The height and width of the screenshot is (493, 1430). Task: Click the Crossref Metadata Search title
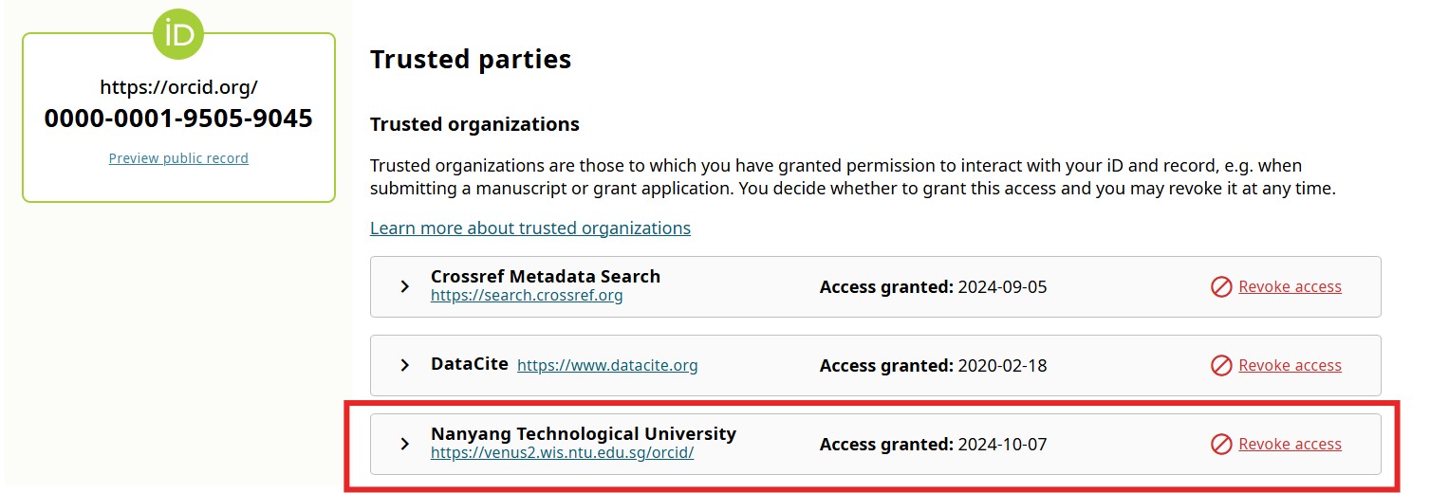(x=546, y=277)
